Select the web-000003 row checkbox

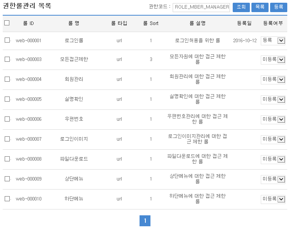pyautogui.click(x=7, y=59)
